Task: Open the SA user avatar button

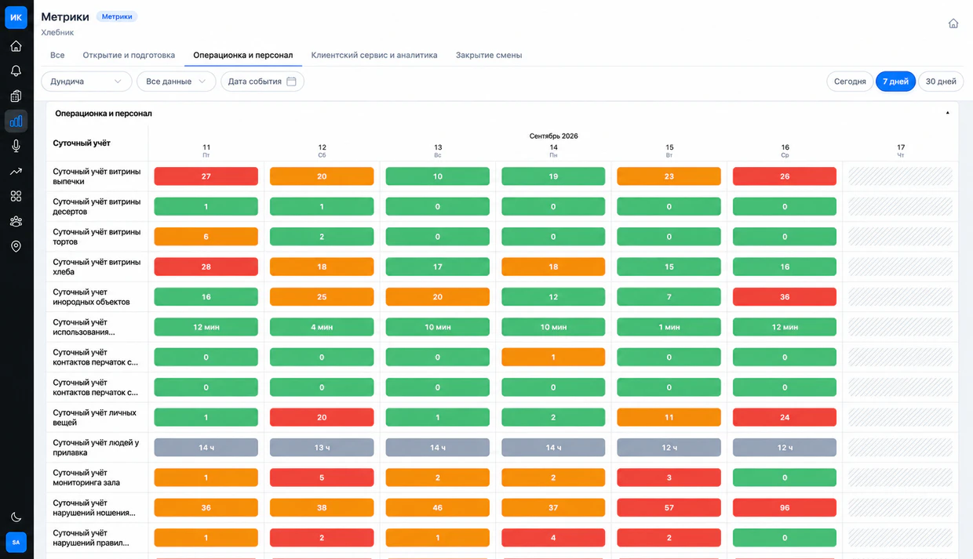Action: click(x=16, y=542)
